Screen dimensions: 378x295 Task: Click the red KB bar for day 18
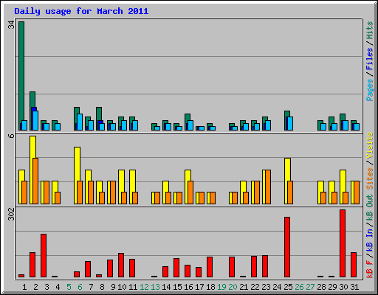pos(210,267)
